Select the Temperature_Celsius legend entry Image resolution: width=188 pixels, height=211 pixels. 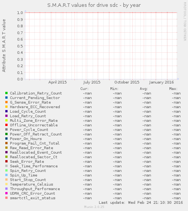31,184
